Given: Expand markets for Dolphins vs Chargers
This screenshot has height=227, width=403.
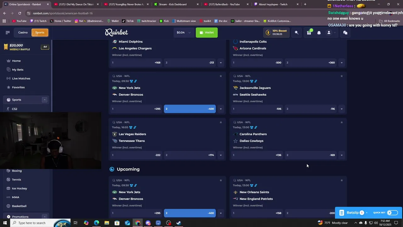Looking at the screenshot, I should click(221, 63).
